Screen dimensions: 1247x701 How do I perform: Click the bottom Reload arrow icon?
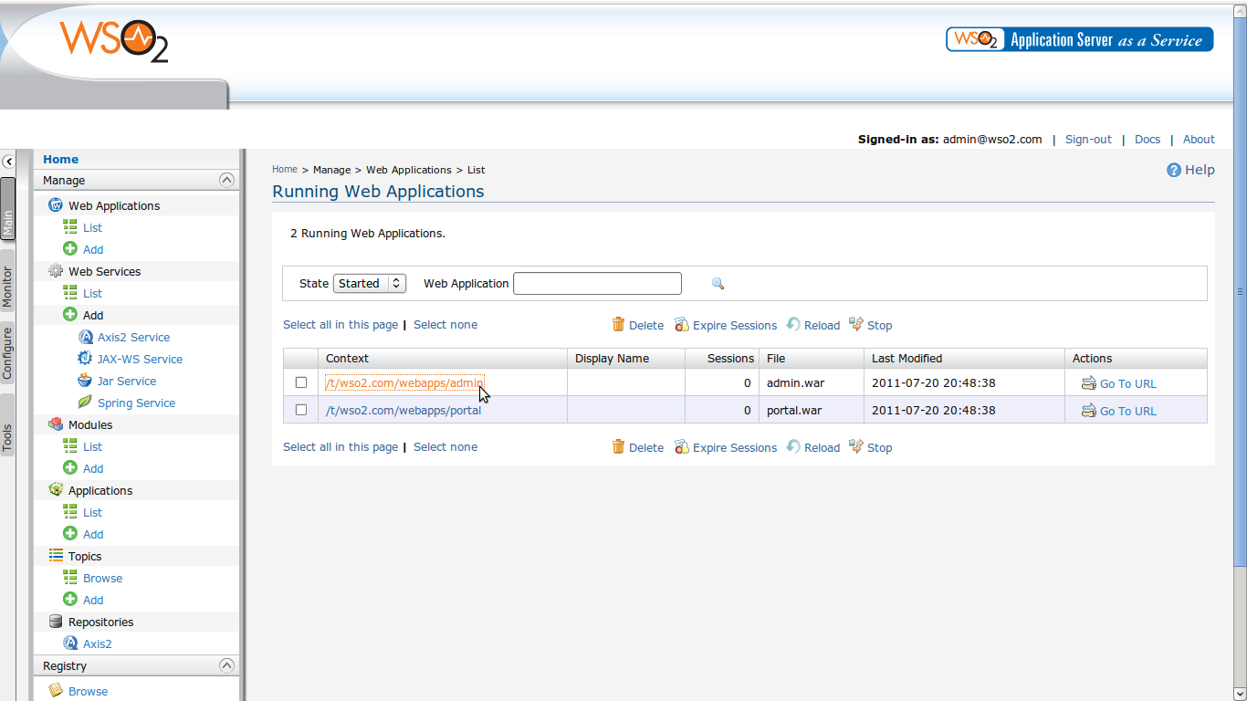point(793,447)
